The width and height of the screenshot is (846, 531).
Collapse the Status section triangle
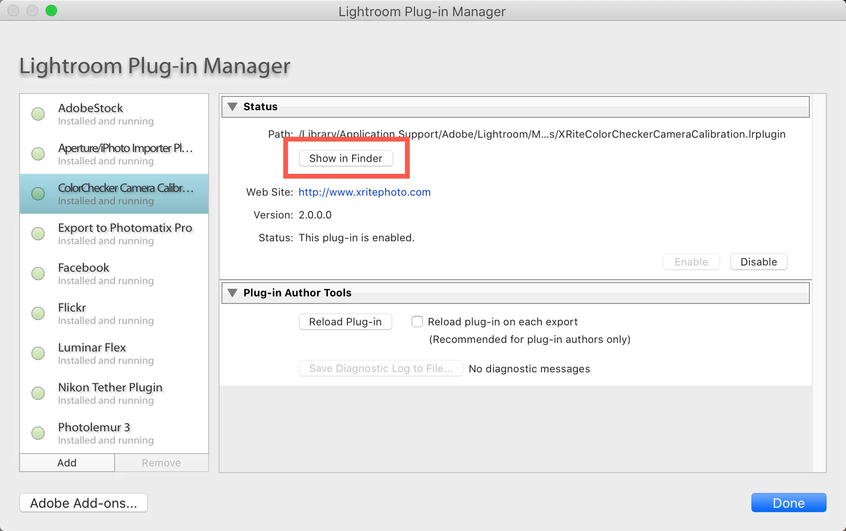pos(232,107)
